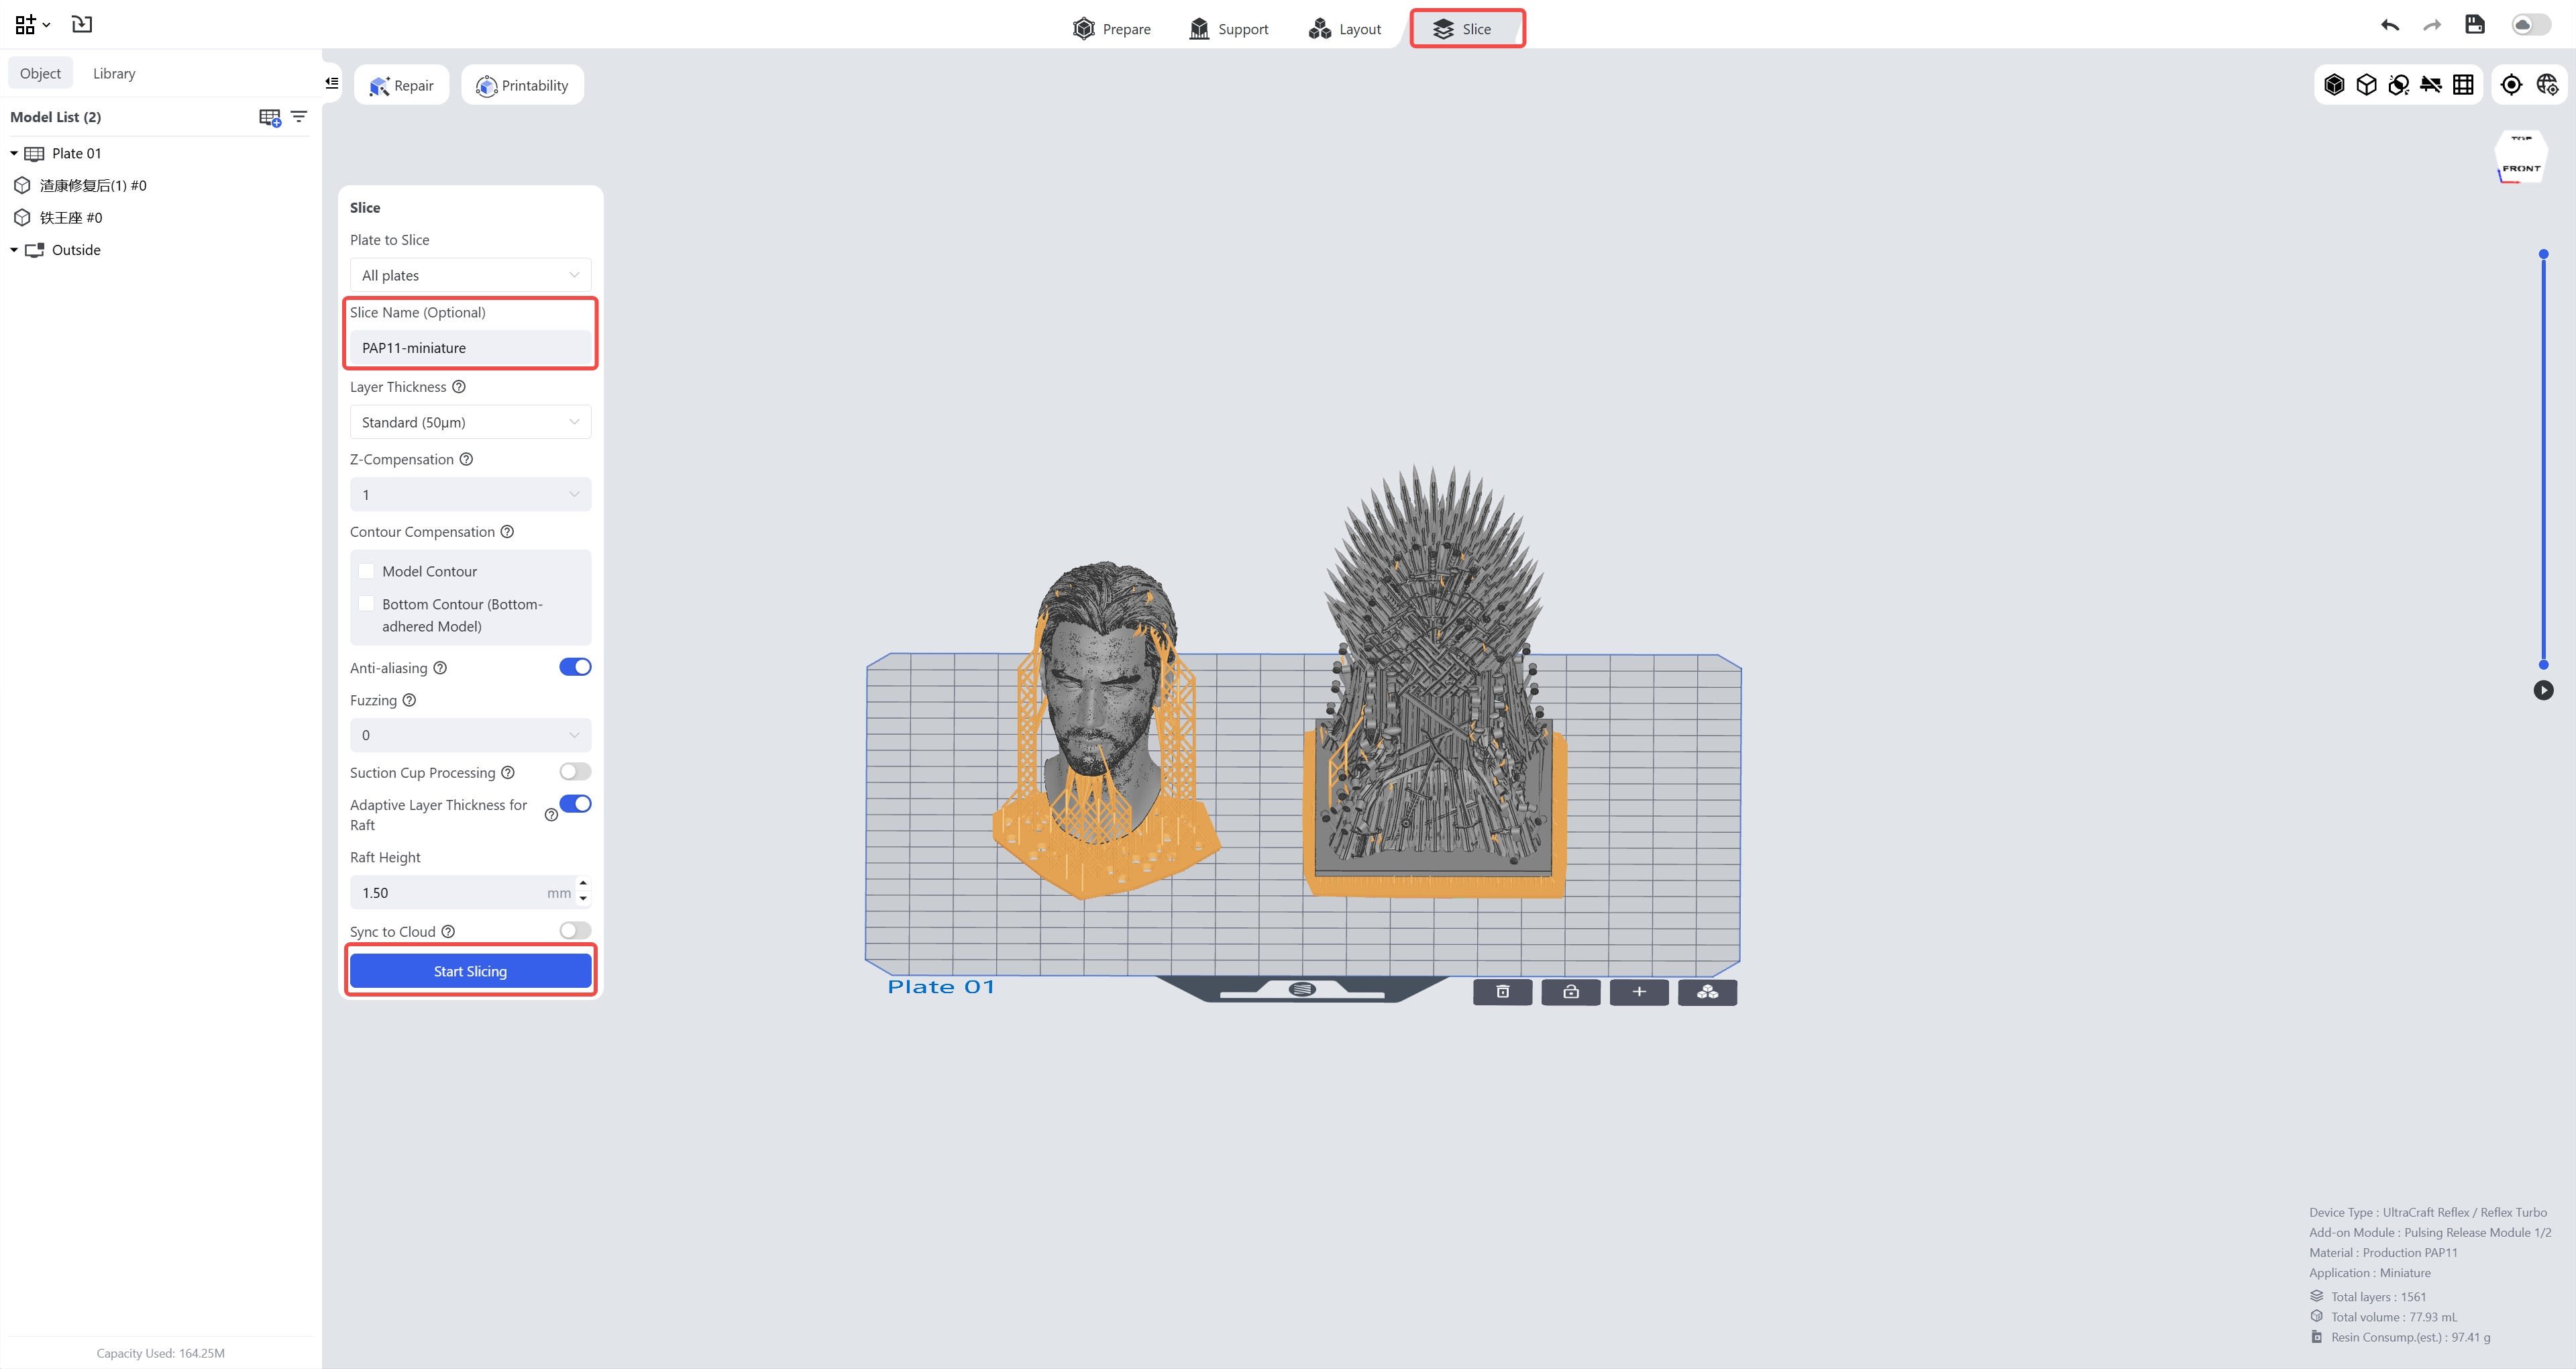Viewport: 2576px width, 1369px height.
Task: Select solid shaded view cube icon
Action: (x=2334, y=85)
